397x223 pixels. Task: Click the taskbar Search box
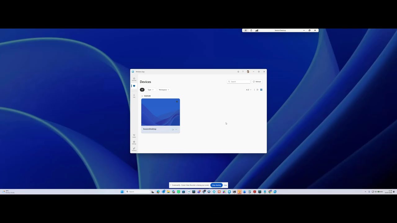[x=138, y=192]
